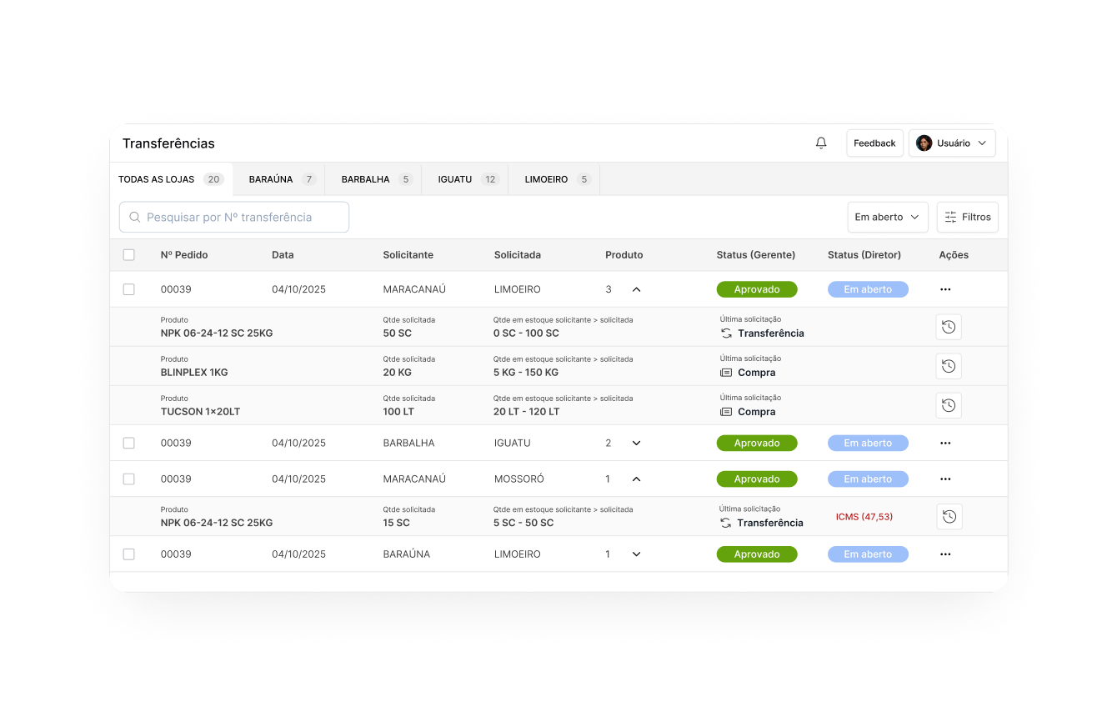Switch to TODAS AS LOJAS tab
Image resolution: width=1117 pixels, height=717 pixels.
pyautogui.click(x=171, y=179)
